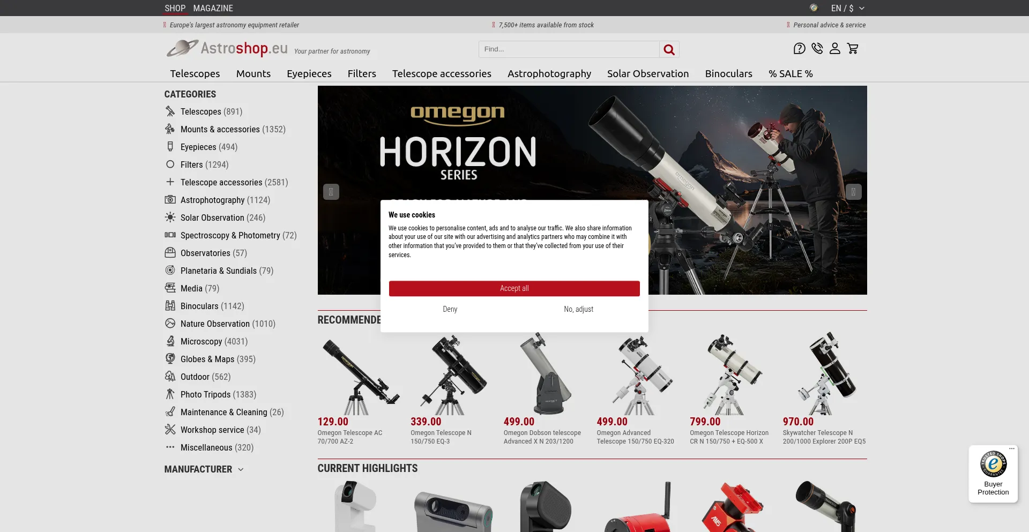Image resolution: width=1029 pixels, height=532 pixels.
Task: Select the Astrophotography camera icon
Action: [x=170, y=200]
